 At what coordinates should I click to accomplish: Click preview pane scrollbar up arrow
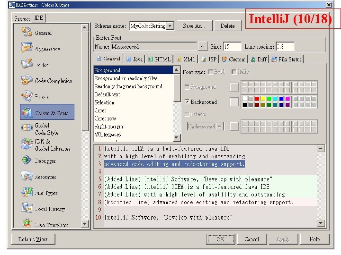coord(321,149)
